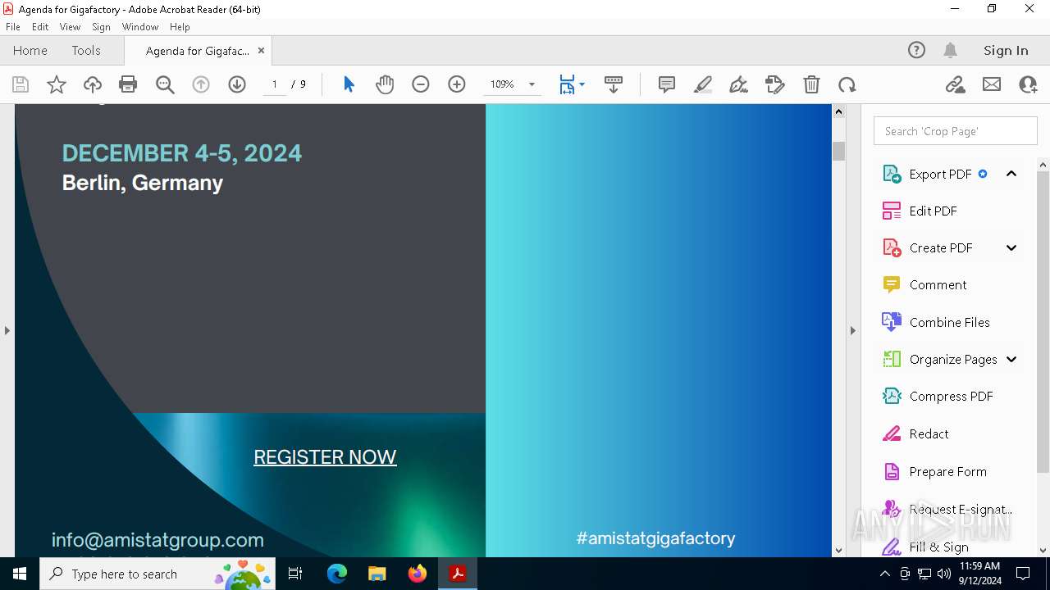
Task: Open the Help menu
Action: [180, 27]
